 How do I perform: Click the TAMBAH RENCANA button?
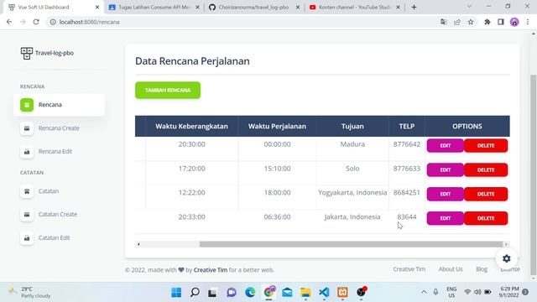point(168,90)
